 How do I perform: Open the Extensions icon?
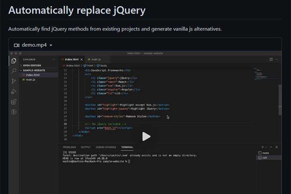(14, 102)
